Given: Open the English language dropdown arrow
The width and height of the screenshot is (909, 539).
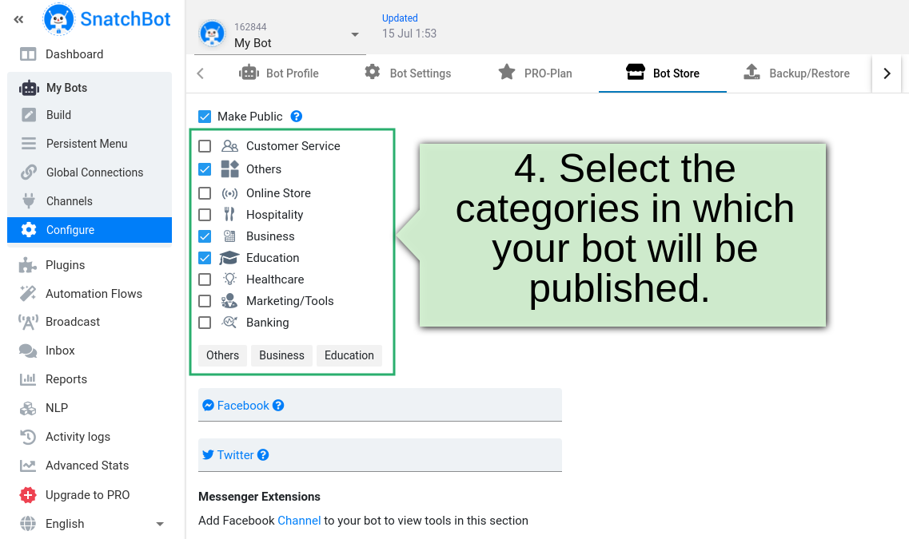Looking at the screenshot, I should (x=160, y=524).
